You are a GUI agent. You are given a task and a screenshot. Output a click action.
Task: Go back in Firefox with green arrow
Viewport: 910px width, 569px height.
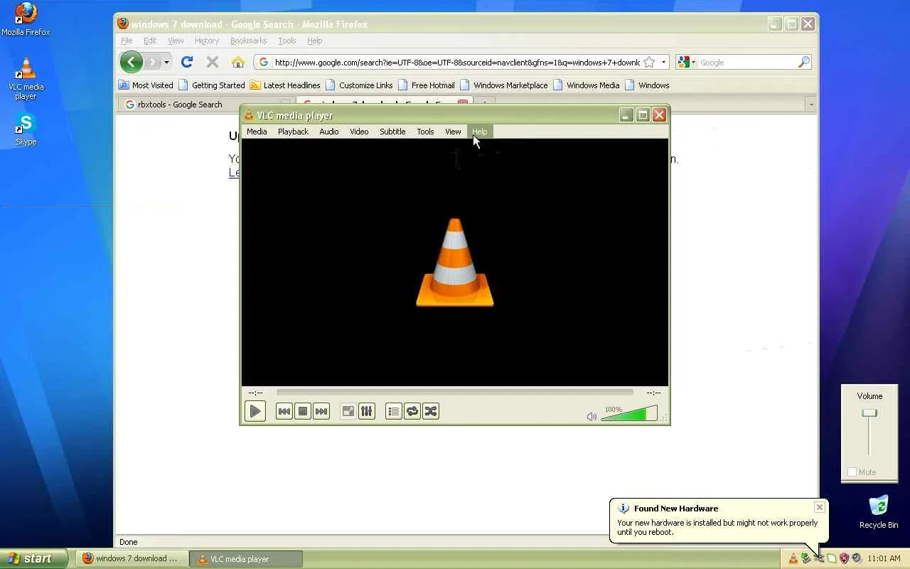pyautogui.click(x=131, y=62)
